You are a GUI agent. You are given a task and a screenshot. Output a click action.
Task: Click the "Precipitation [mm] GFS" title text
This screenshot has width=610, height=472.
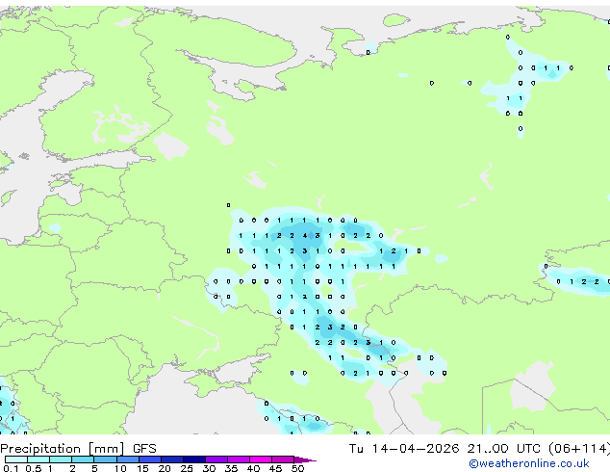click(x=78, y=449)
